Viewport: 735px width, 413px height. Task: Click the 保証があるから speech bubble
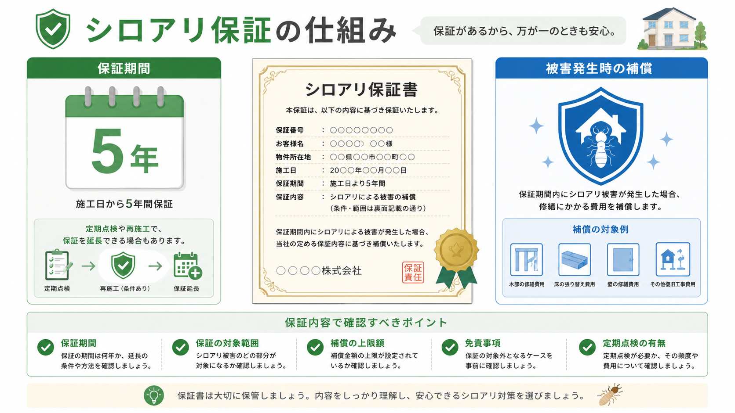[519, 31]
